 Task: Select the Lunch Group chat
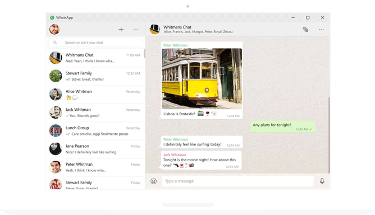[x=95, y=131]
